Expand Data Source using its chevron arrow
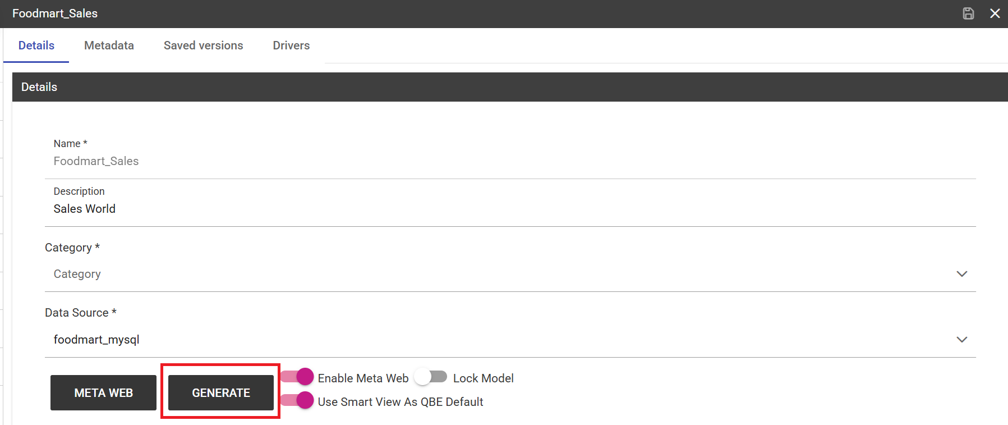Viewport: 1008px width, 425px height. tap(962, 340)
